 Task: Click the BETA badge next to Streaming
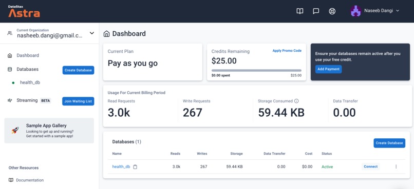pos(45,100)
